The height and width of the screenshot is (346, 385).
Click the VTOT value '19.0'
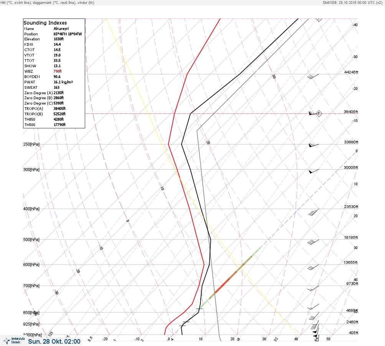click(x=57, y=55)
